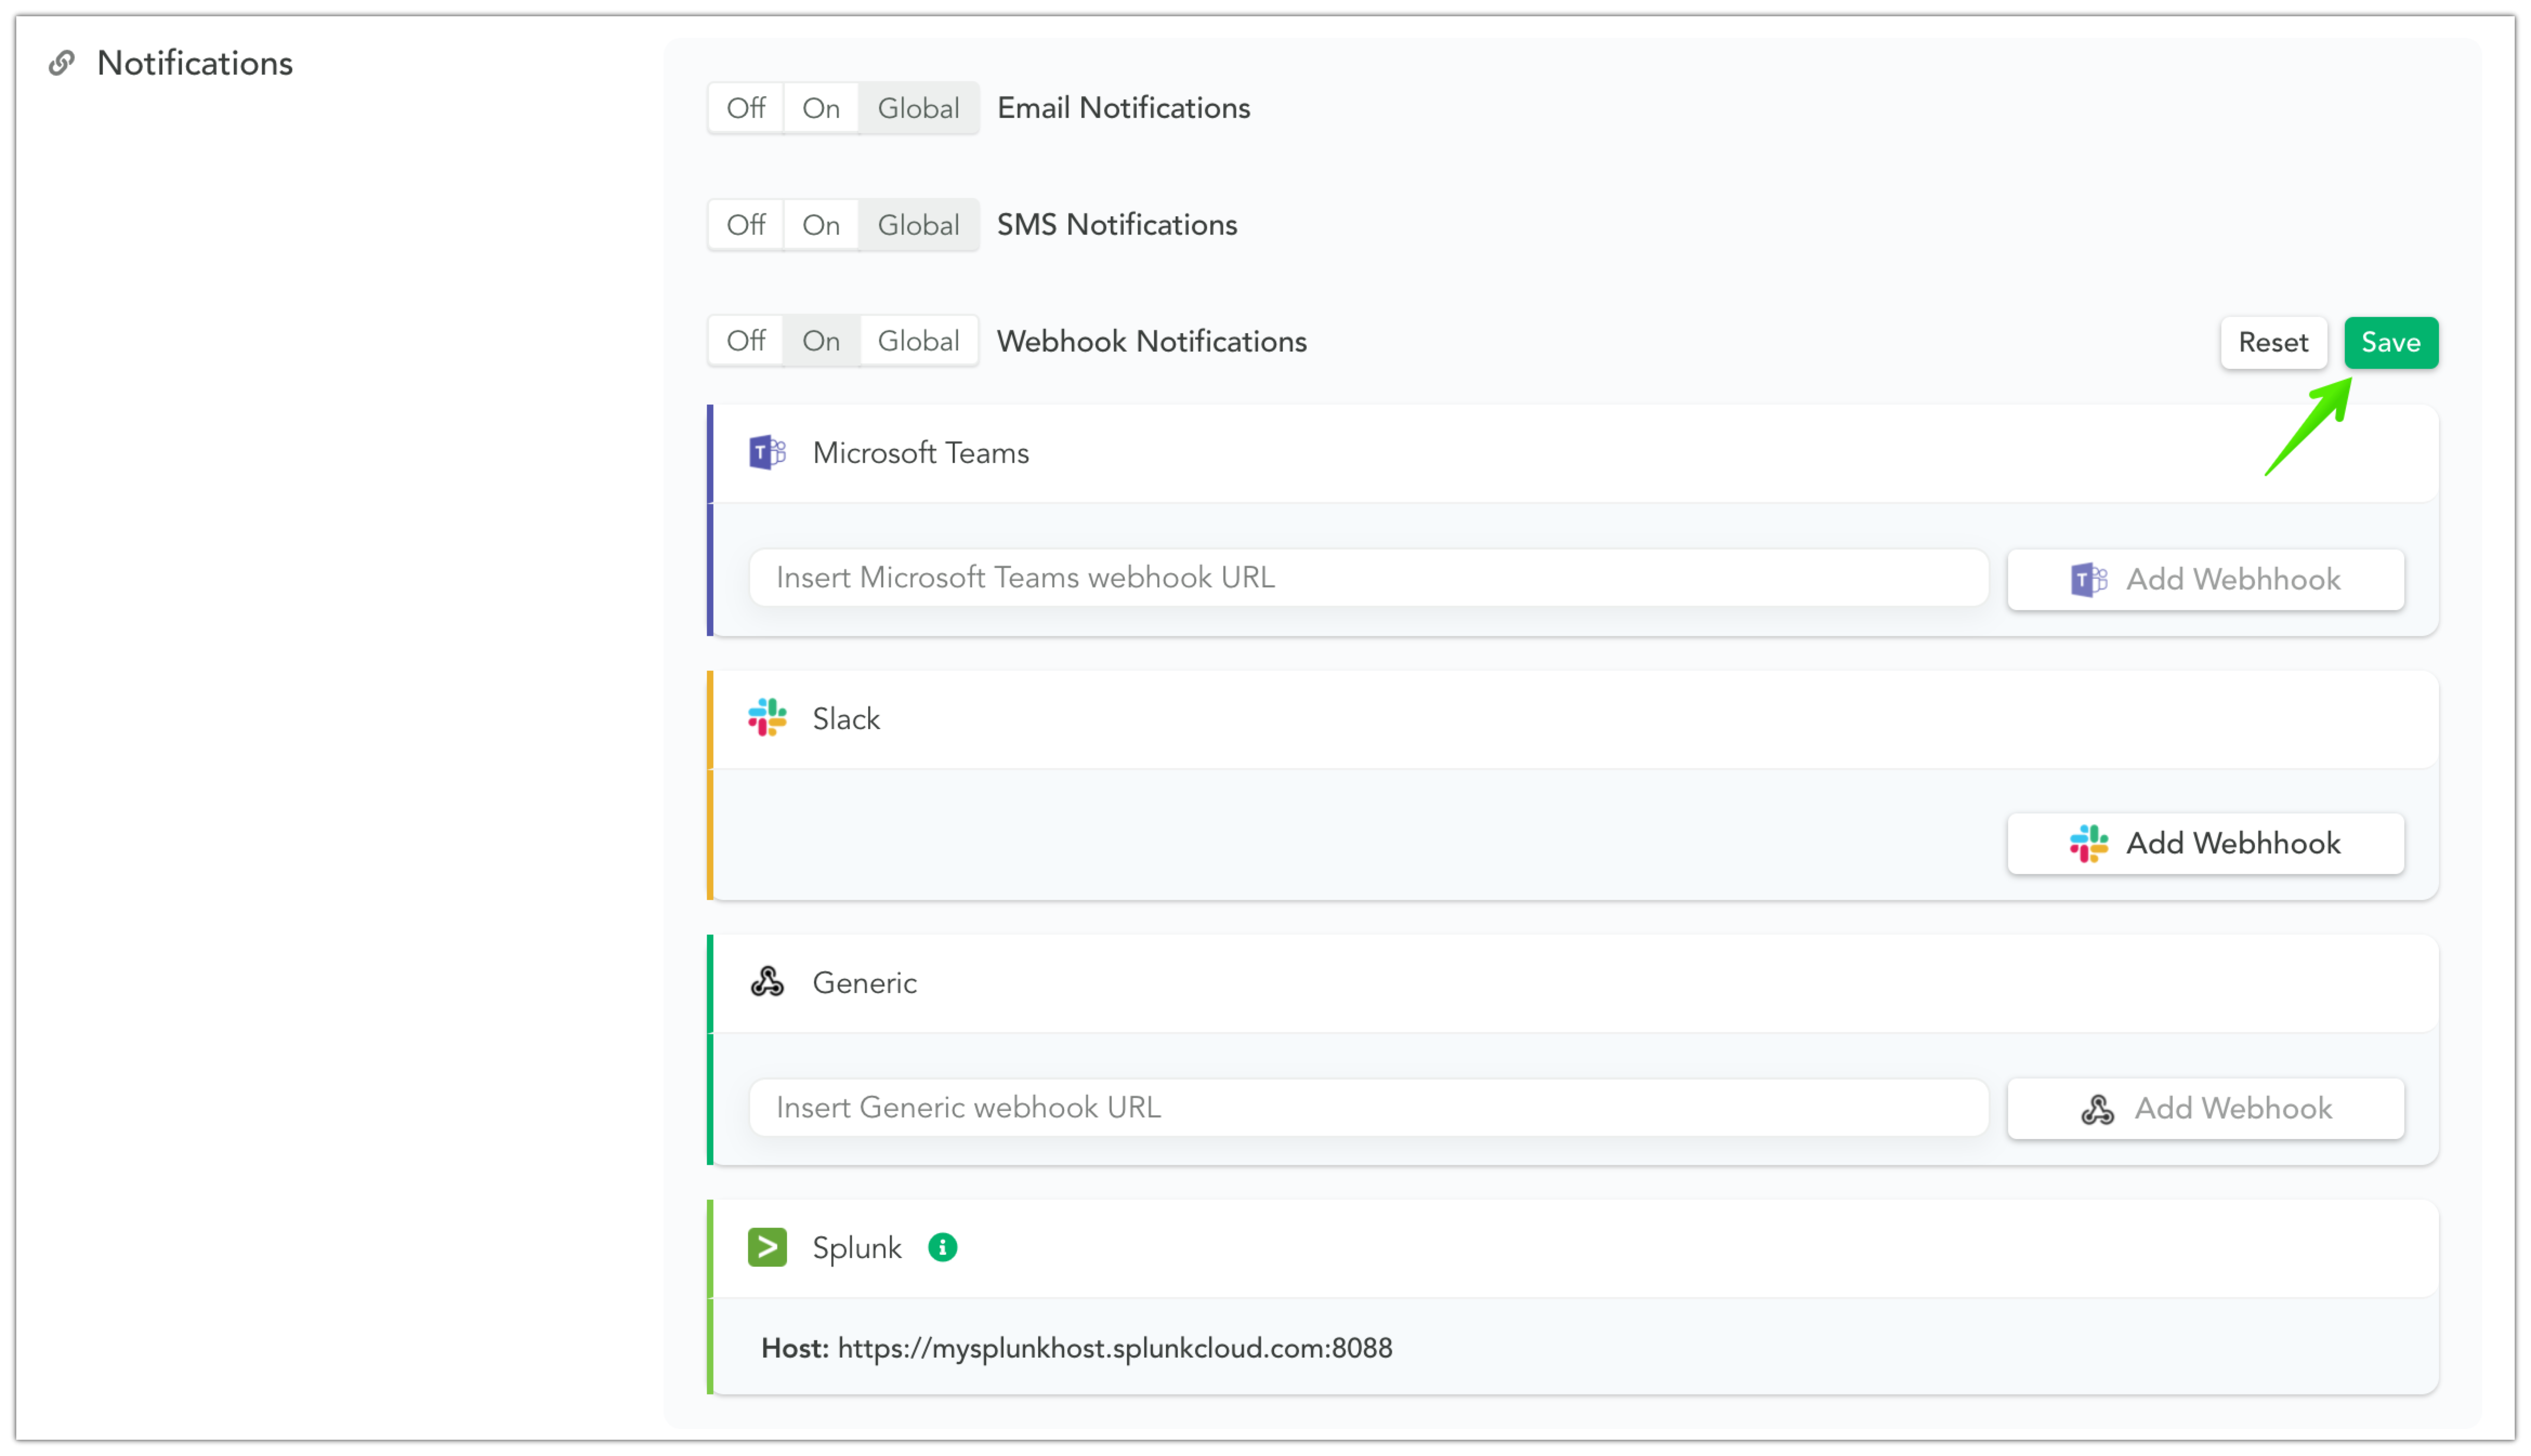
Task: Add Webhook for Microsoft Teams
Action: pos(2205,579)
